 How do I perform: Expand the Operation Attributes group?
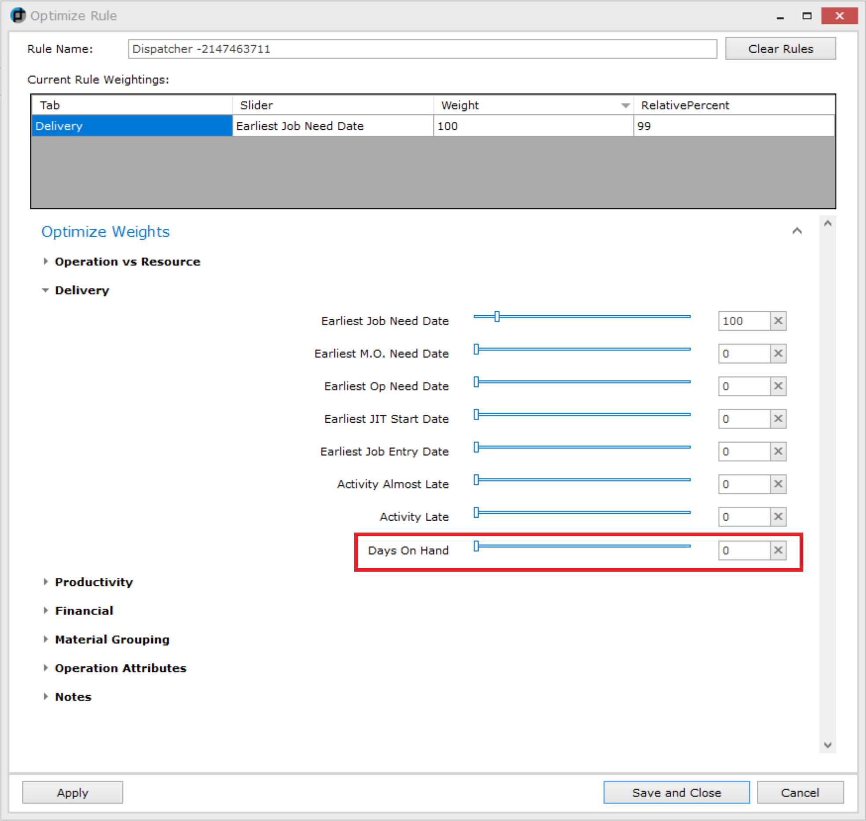(45, 668)
